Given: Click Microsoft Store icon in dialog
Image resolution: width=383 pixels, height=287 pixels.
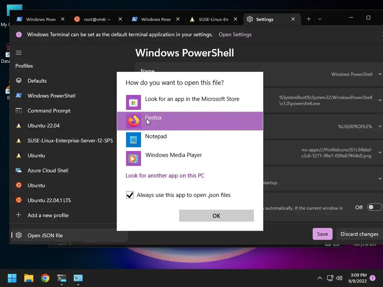Looking at the screenshot, I should (x=134, y=102).
